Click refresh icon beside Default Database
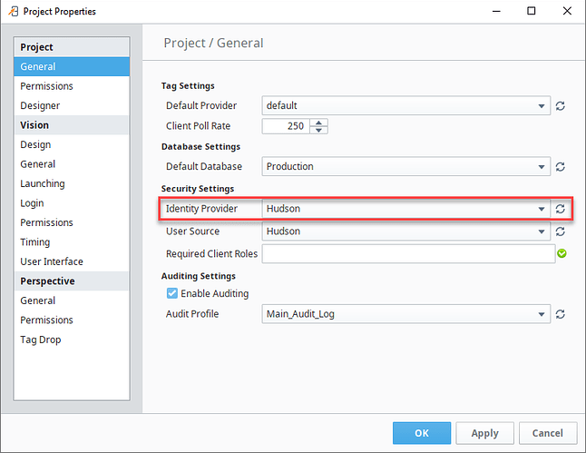 [561, 167]
